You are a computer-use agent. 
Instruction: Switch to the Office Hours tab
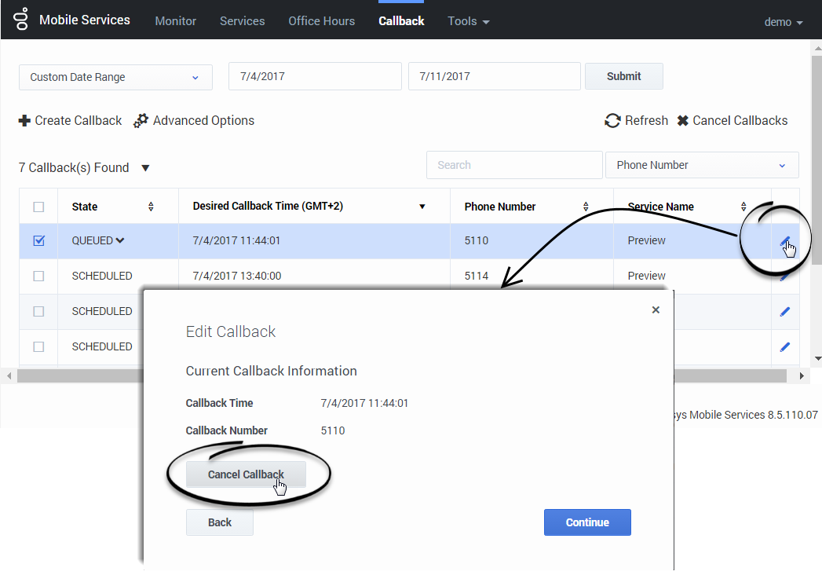point(321,21)
